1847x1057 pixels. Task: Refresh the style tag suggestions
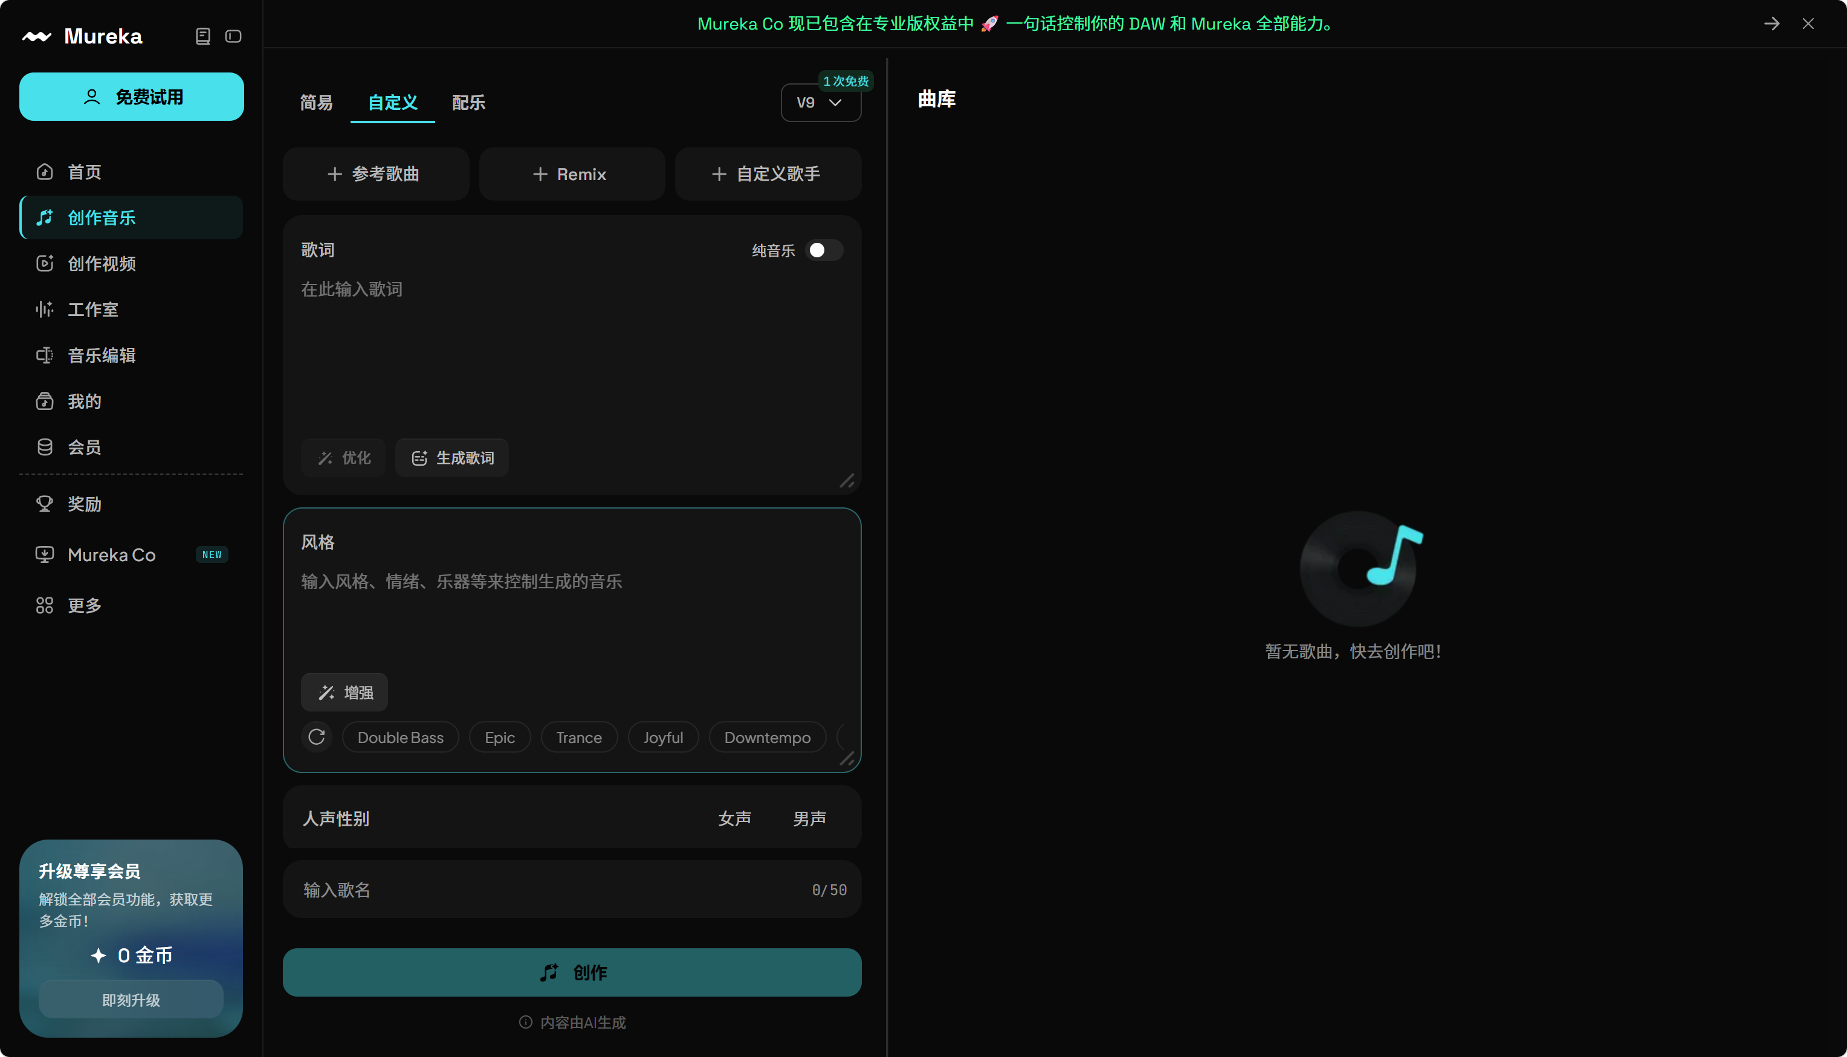point(317,737)
